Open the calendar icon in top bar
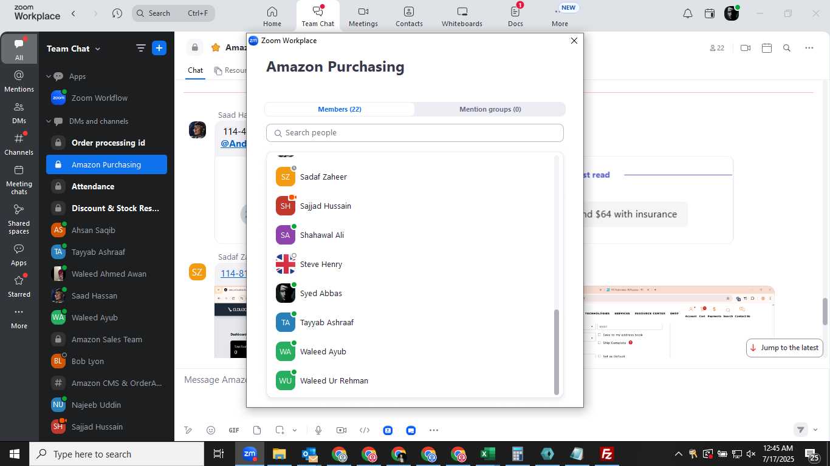The width and height of the screenshot is (830, 466). point(710,13)
